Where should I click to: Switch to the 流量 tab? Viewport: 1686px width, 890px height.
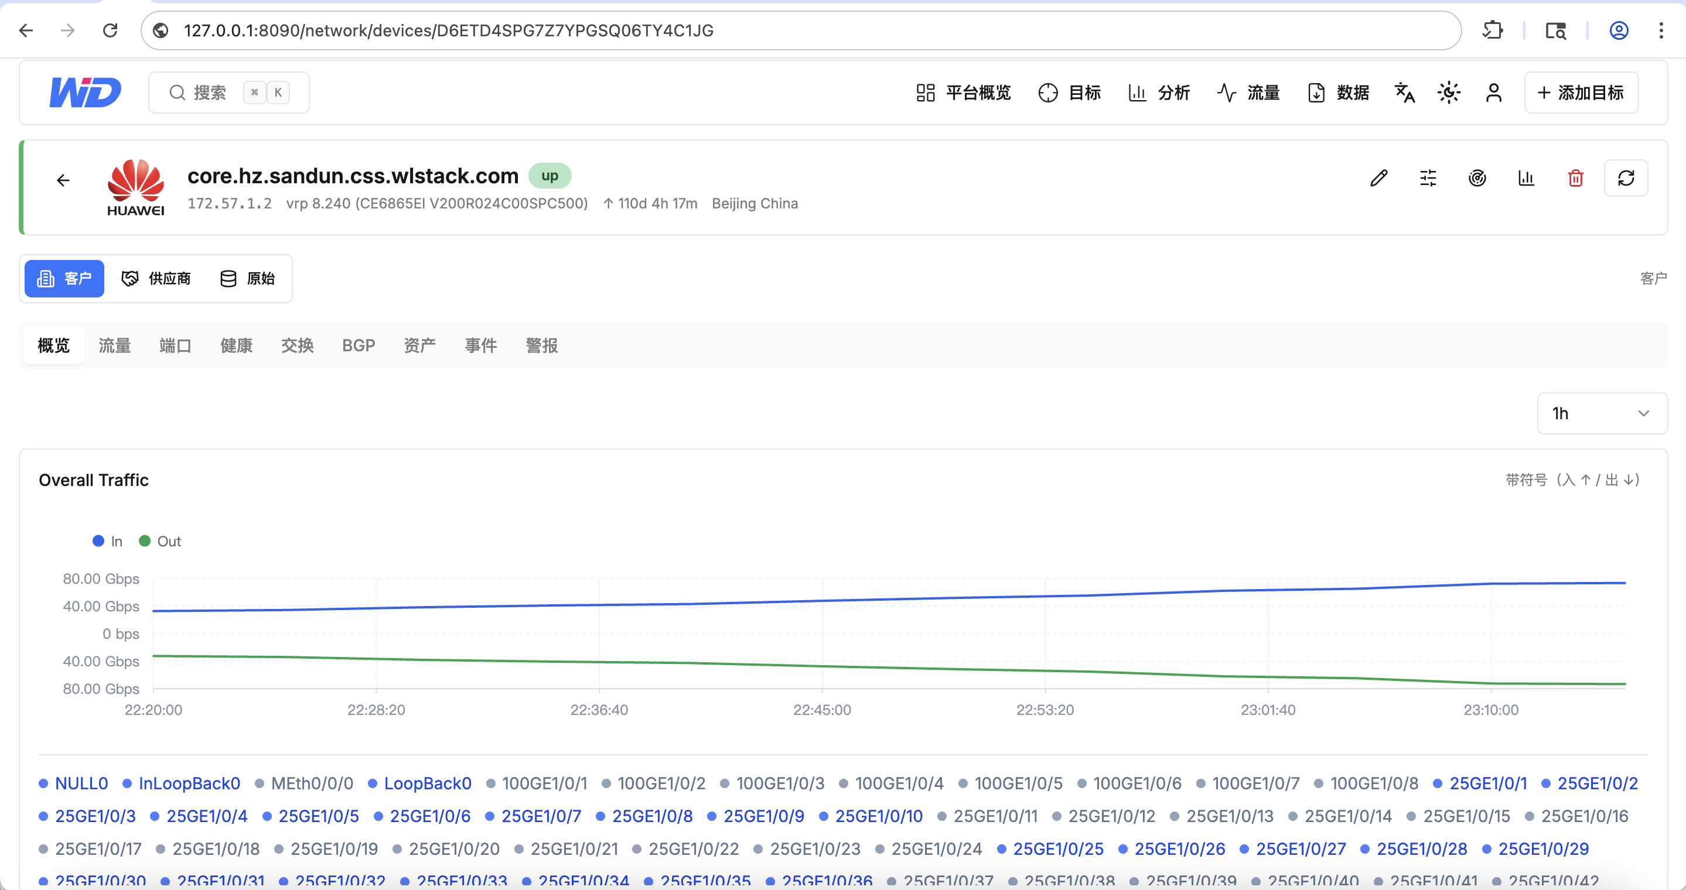coord(115,345)
